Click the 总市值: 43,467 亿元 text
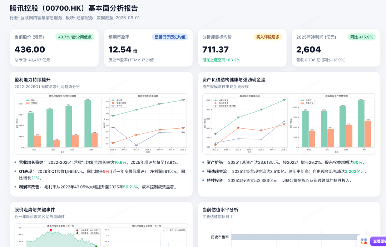Screen dimensions: 386x247 [x=32, y=60]
